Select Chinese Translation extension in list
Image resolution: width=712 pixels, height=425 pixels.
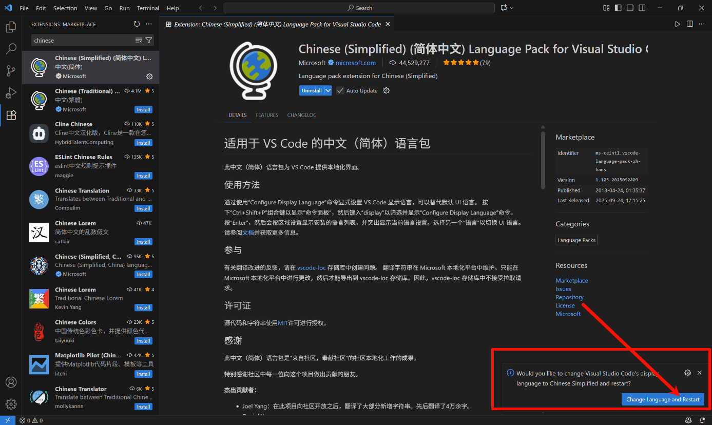point(91,199)
